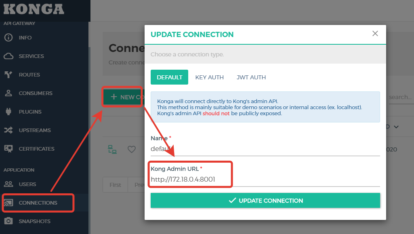Select the DEFAULT connection type tab
The image size is (414, 234).
click(x=169, y=77)
